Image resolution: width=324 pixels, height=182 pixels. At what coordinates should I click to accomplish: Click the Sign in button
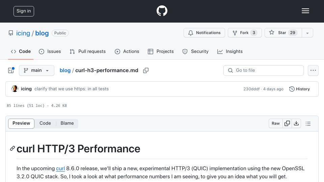click(x=24, y=11)
